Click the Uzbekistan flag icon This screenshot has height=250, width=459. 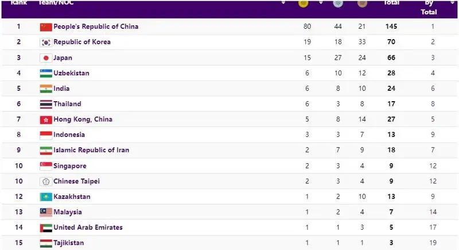point(46,74)
